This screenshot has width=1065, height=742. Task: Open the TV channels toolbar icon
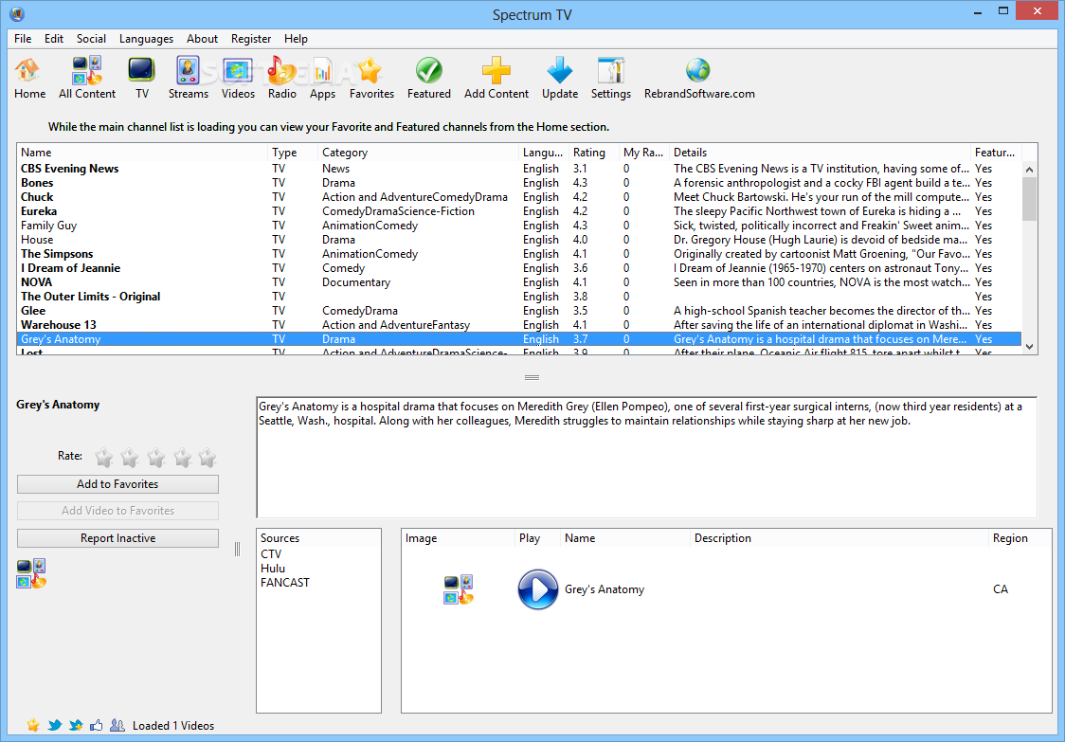coord(141,78)
